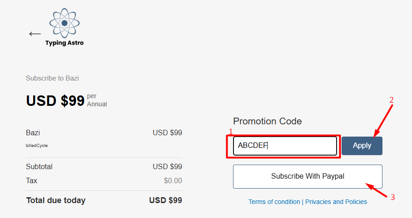The width and height of the screenshot is (412, 218).
Task: Click the Bazi line item label
Action: point(33,133)
